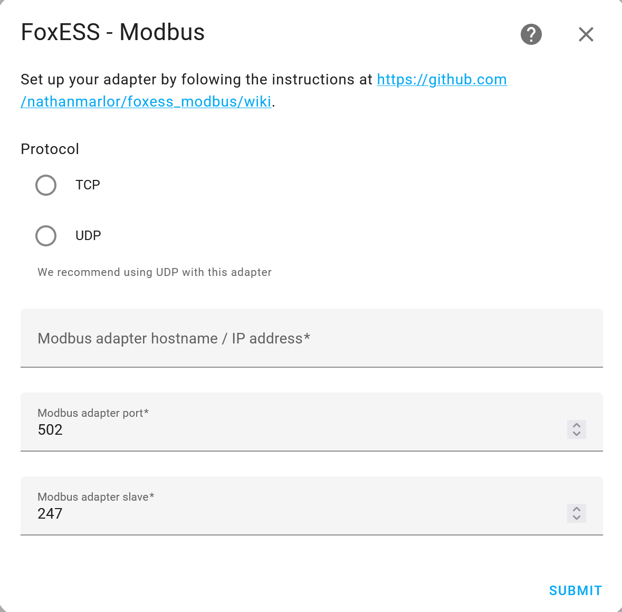Click the close X icon
622x612 pixels.
pos(586,34)
